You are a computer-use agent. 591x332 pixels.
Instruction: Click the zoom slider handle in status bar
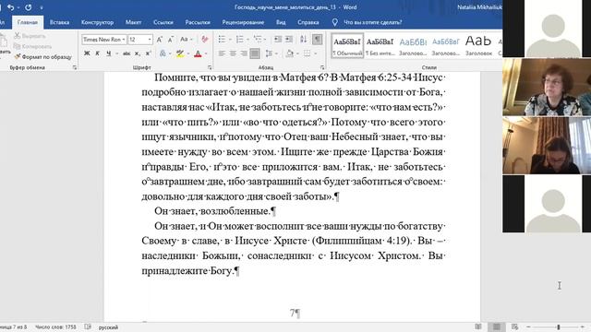pos(559,326)
